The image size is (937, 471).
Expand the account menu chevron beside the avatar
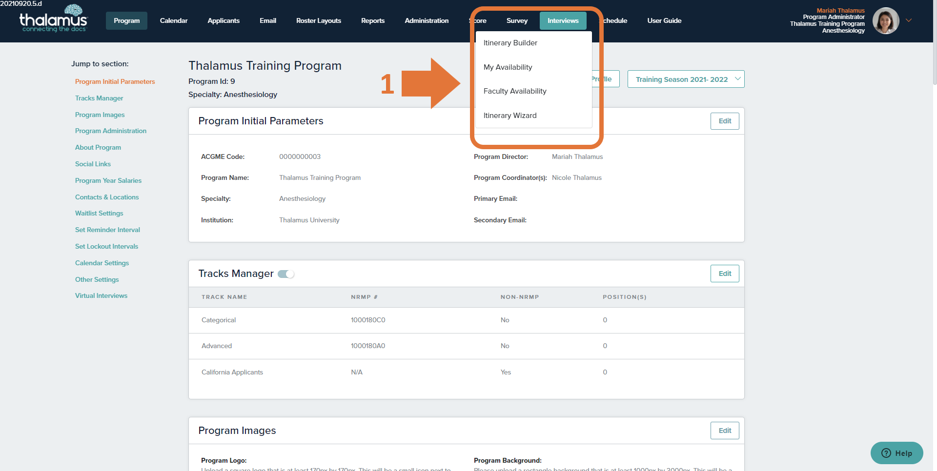tap(909, 20)
